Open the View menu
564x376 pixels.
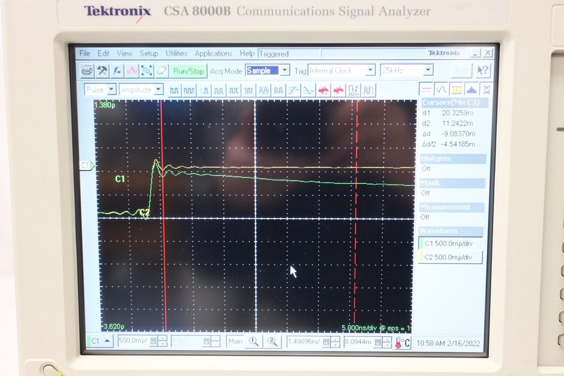[x=124, y=53]
